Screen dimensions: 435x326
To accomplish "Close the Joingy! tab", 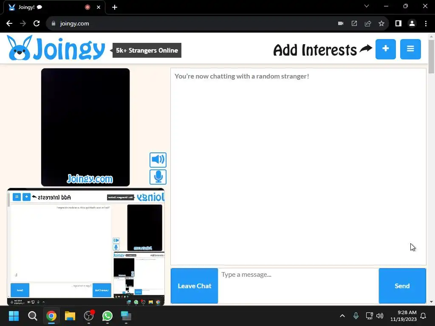I will point(99,7).
